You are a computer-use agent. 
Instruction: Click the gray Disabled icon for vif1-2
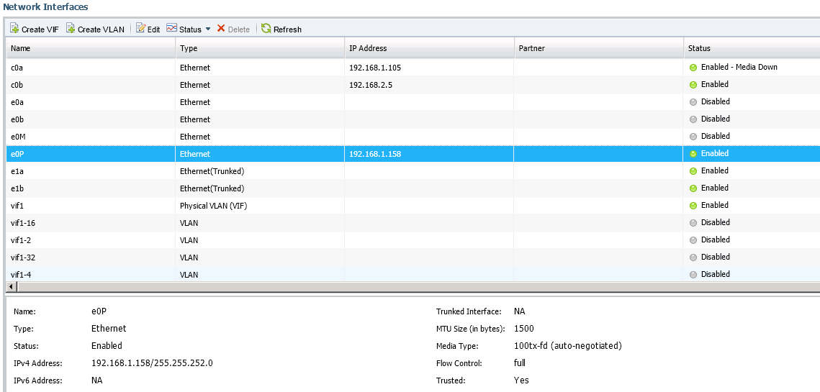[x=693, y=240]
